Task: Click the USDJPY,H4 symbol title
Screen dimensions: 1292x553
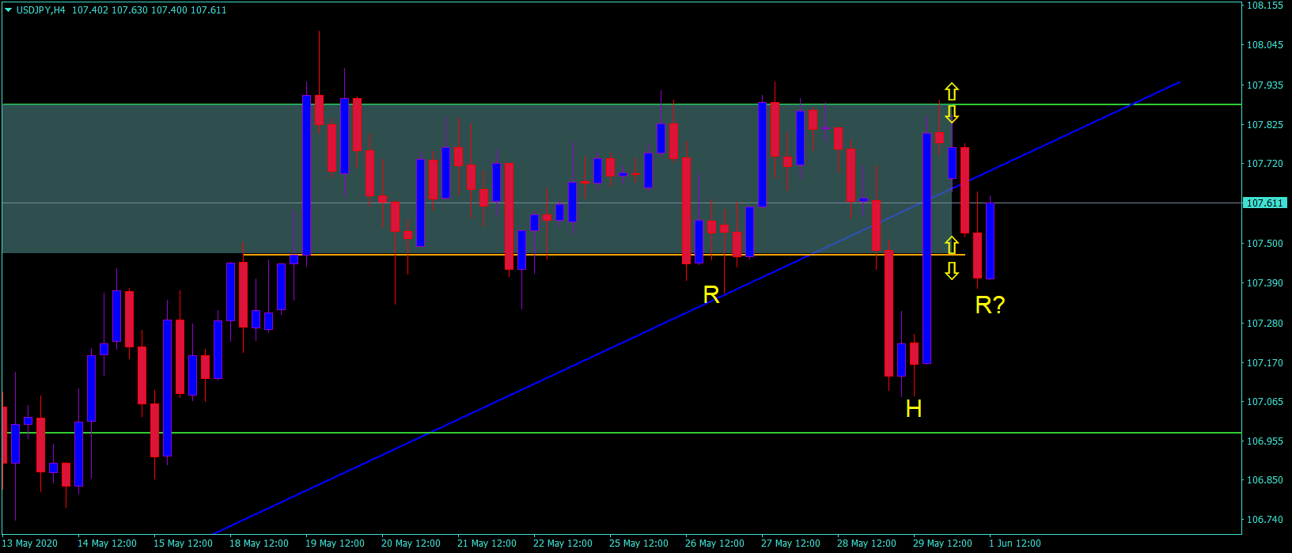Action: [x=41, y=10]
